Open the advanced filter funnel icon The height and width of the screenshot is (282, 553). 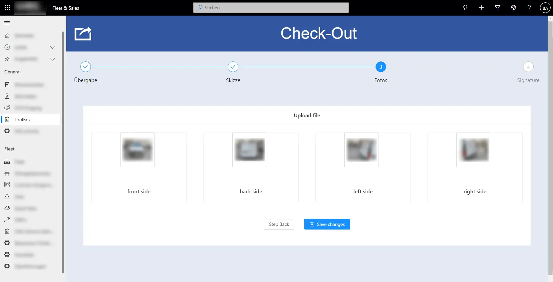(x=497, y=8)
